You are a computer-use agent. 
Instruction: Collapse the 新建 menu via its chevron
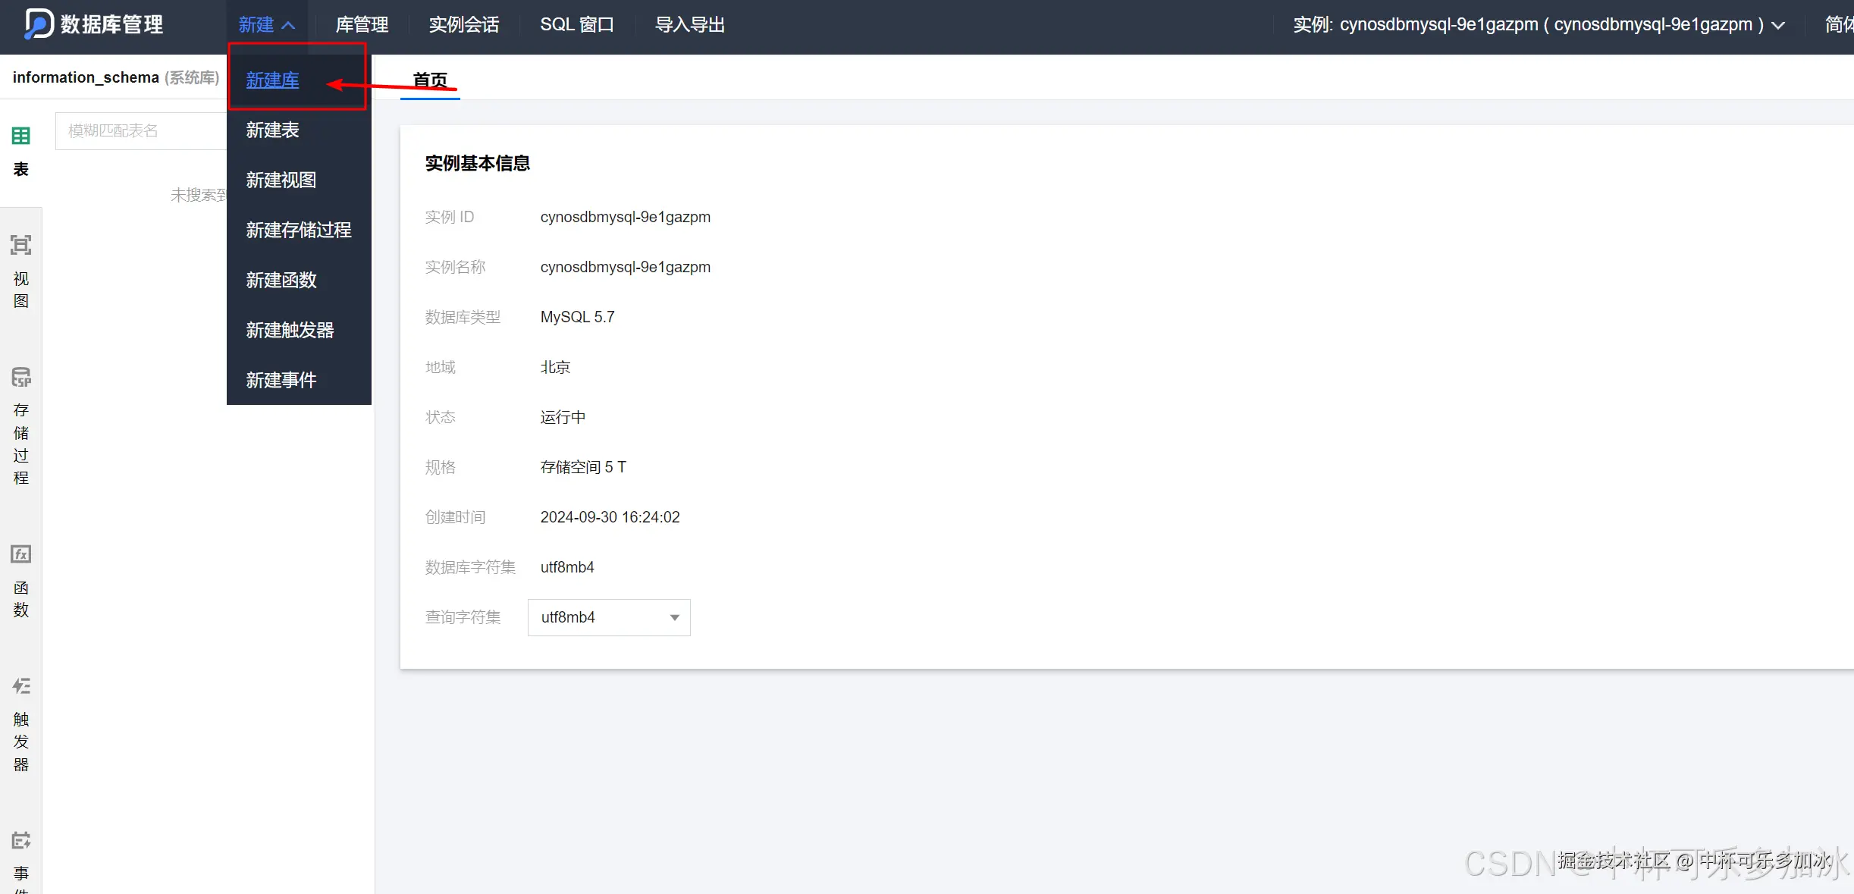tap(289, 24)
